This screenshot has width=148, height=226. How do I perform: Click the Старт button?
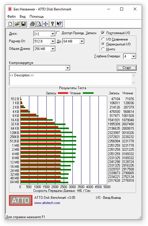[127, 68]
